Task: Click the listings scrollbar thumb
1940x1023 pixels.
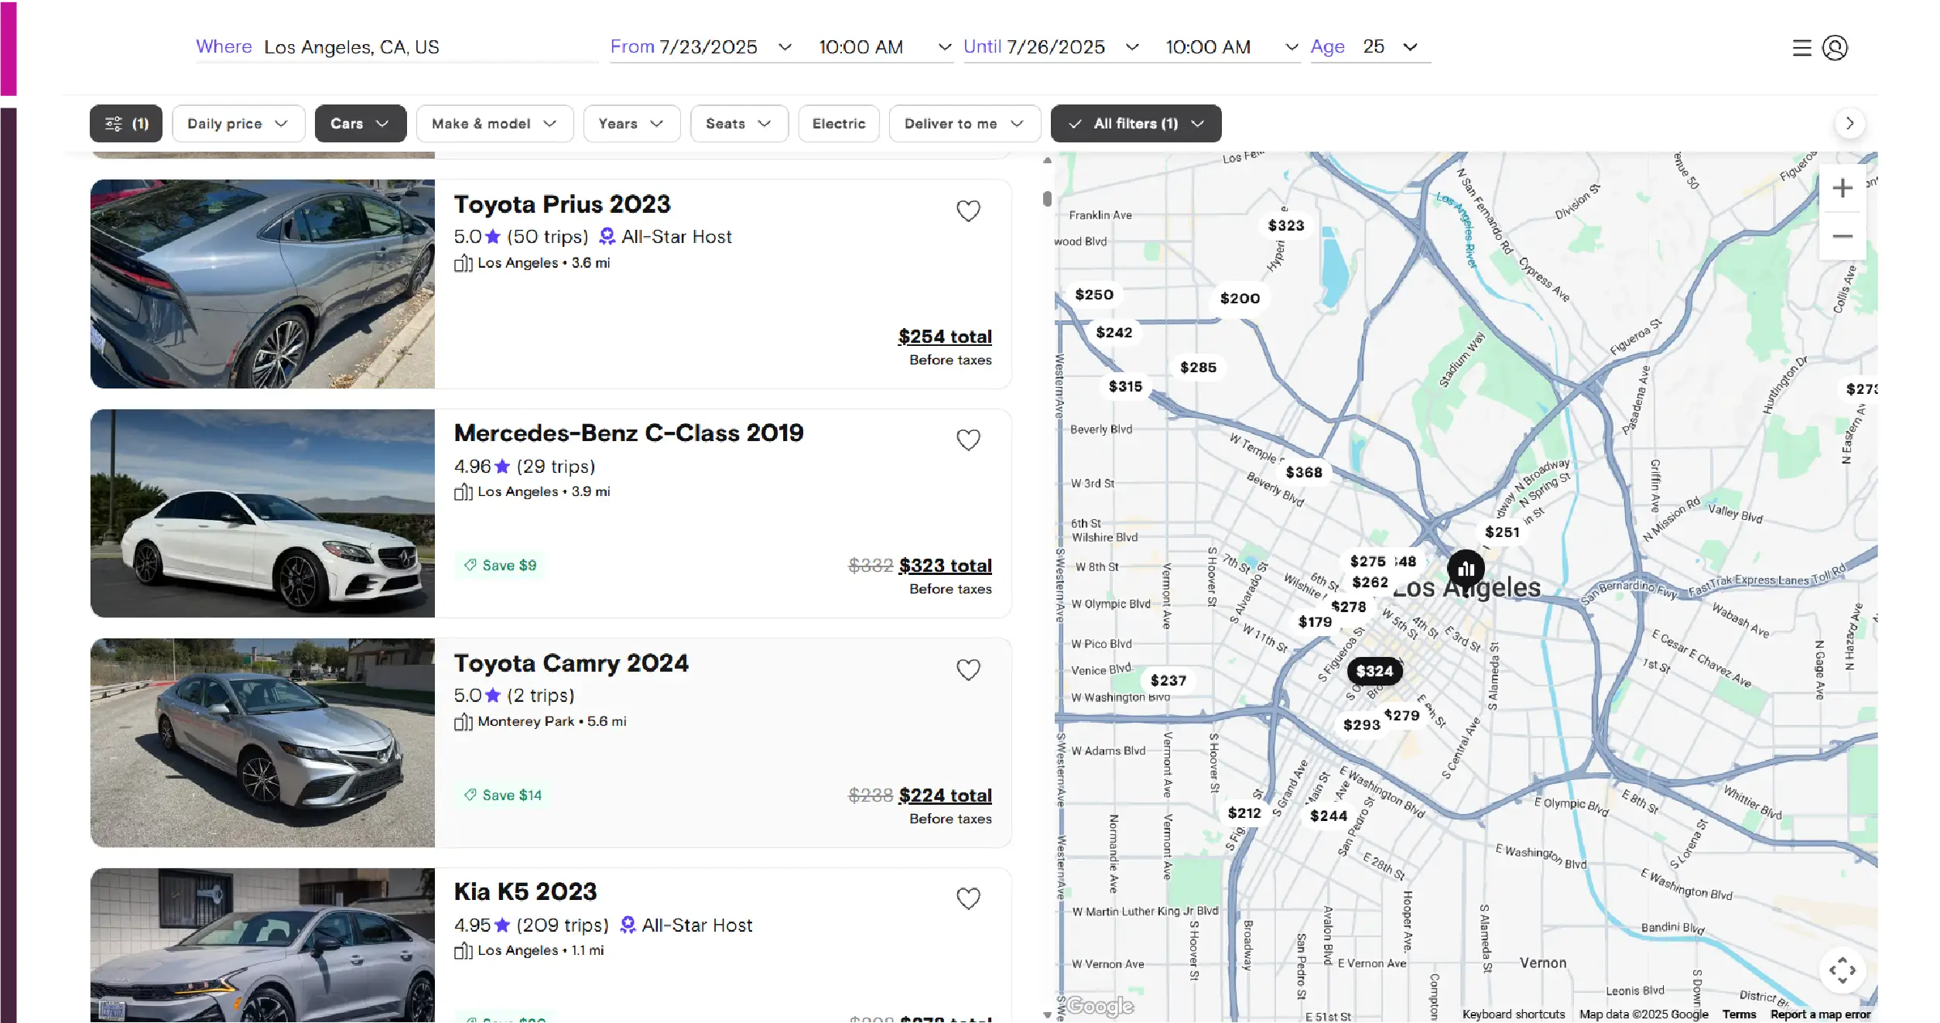Action: tap(1047, 199)
